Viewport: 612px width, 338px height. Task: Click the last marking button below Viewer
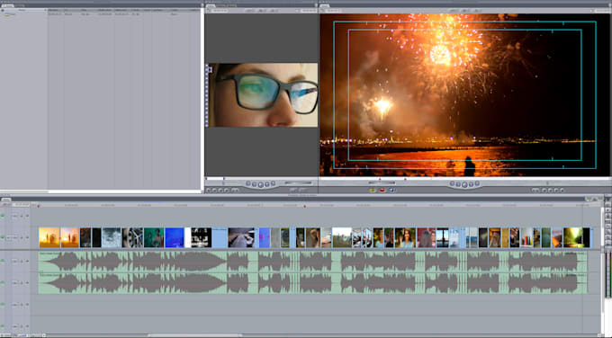click(x=235, y=191)
